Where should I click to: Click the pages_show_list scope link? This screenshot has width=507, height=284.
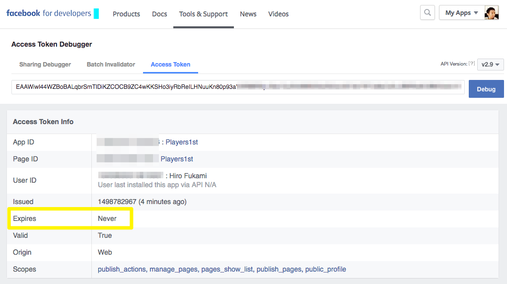click(x=227, y=269)
